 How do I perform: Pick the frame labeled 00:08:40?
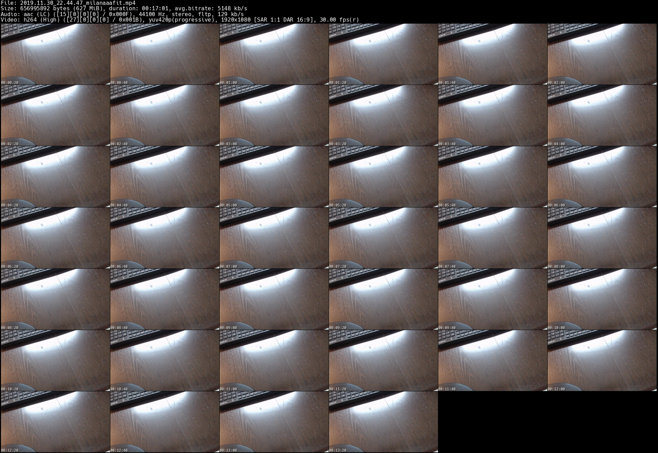click(x=164, y=299)
